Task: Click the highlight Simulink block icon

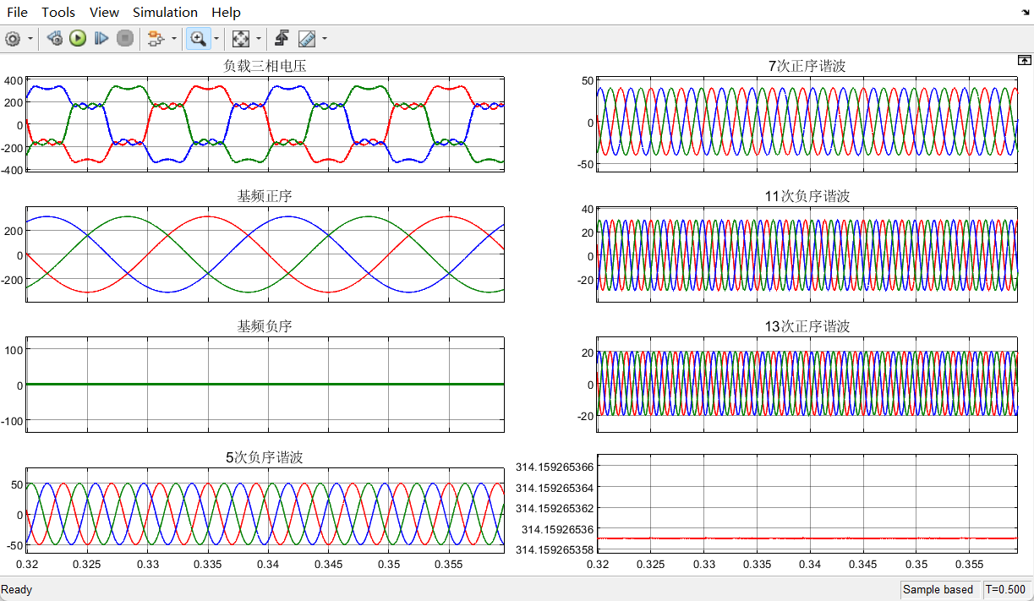Action: point(155,38)
